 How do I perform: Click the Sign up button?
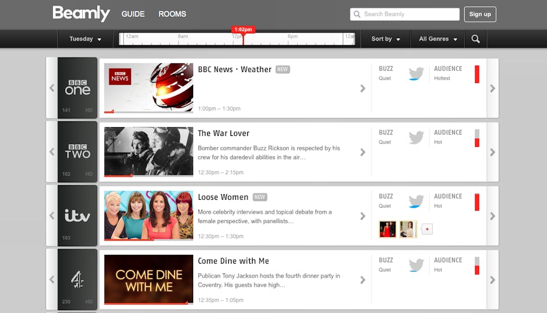(479, 14)
